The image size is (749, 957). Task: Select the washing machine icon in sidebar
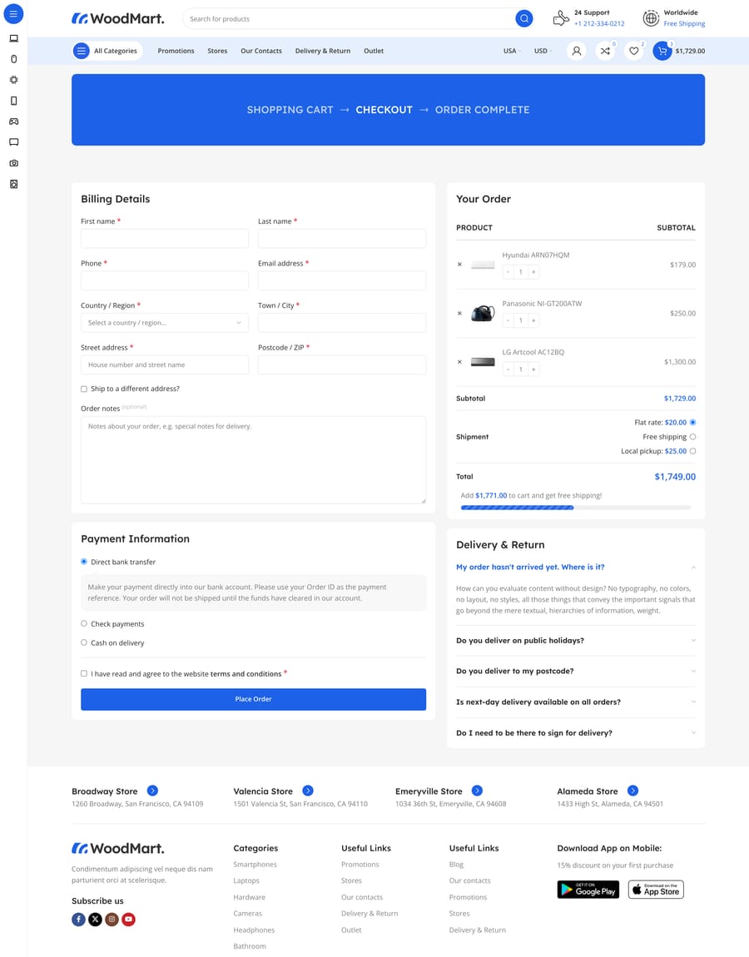pyautogui.click(x=13, y=184)
